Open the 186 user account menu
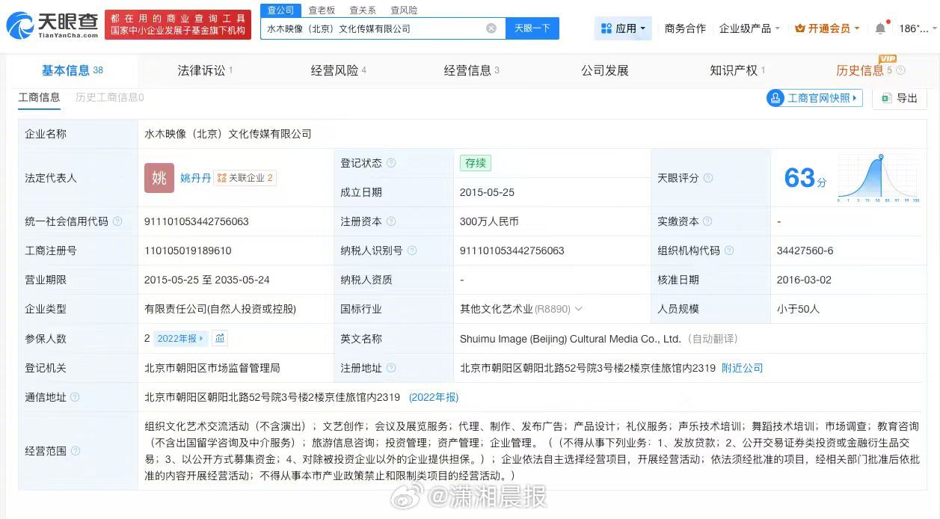Screen dimensions: 940x519 coord(916,28)
